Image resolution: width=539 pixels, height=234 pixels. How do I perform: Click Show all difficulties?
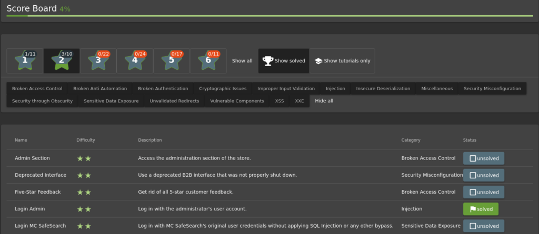pyautogui.click(x=242, y=61)
